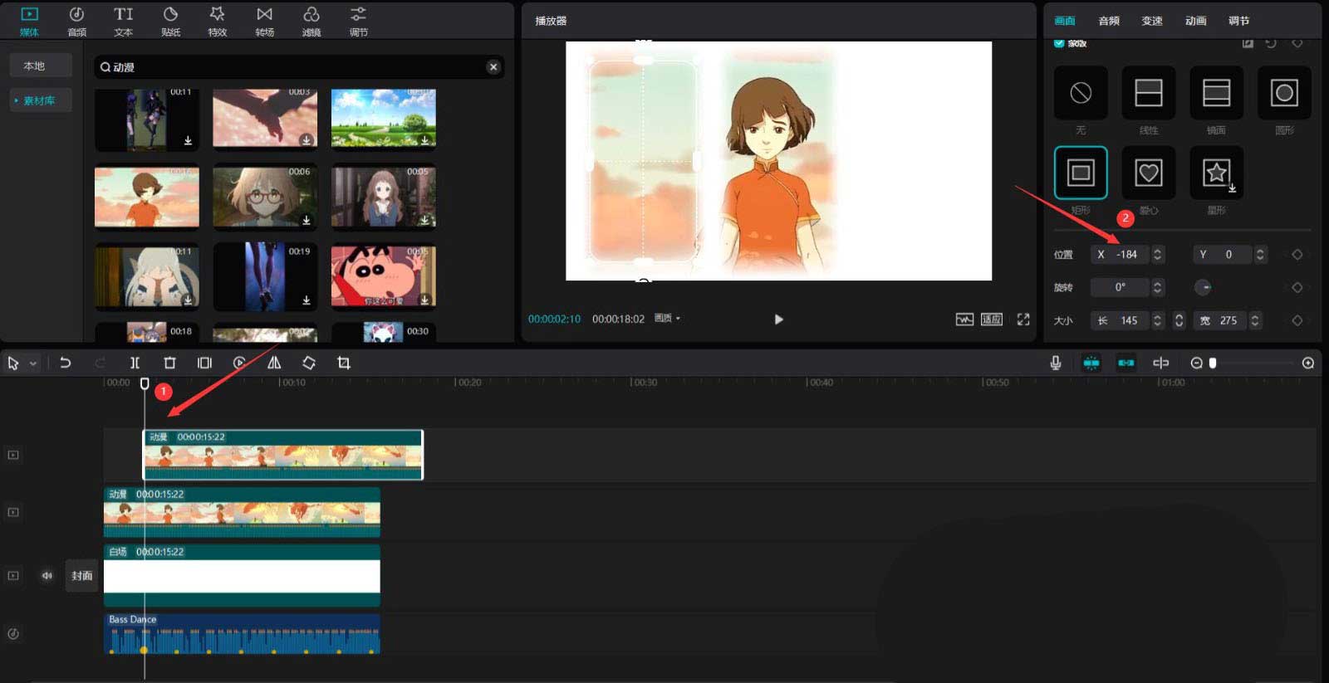Click the split clip tool in timeline toolbar
Viewport: 1329px width, 683px height.
pos(135,363)
